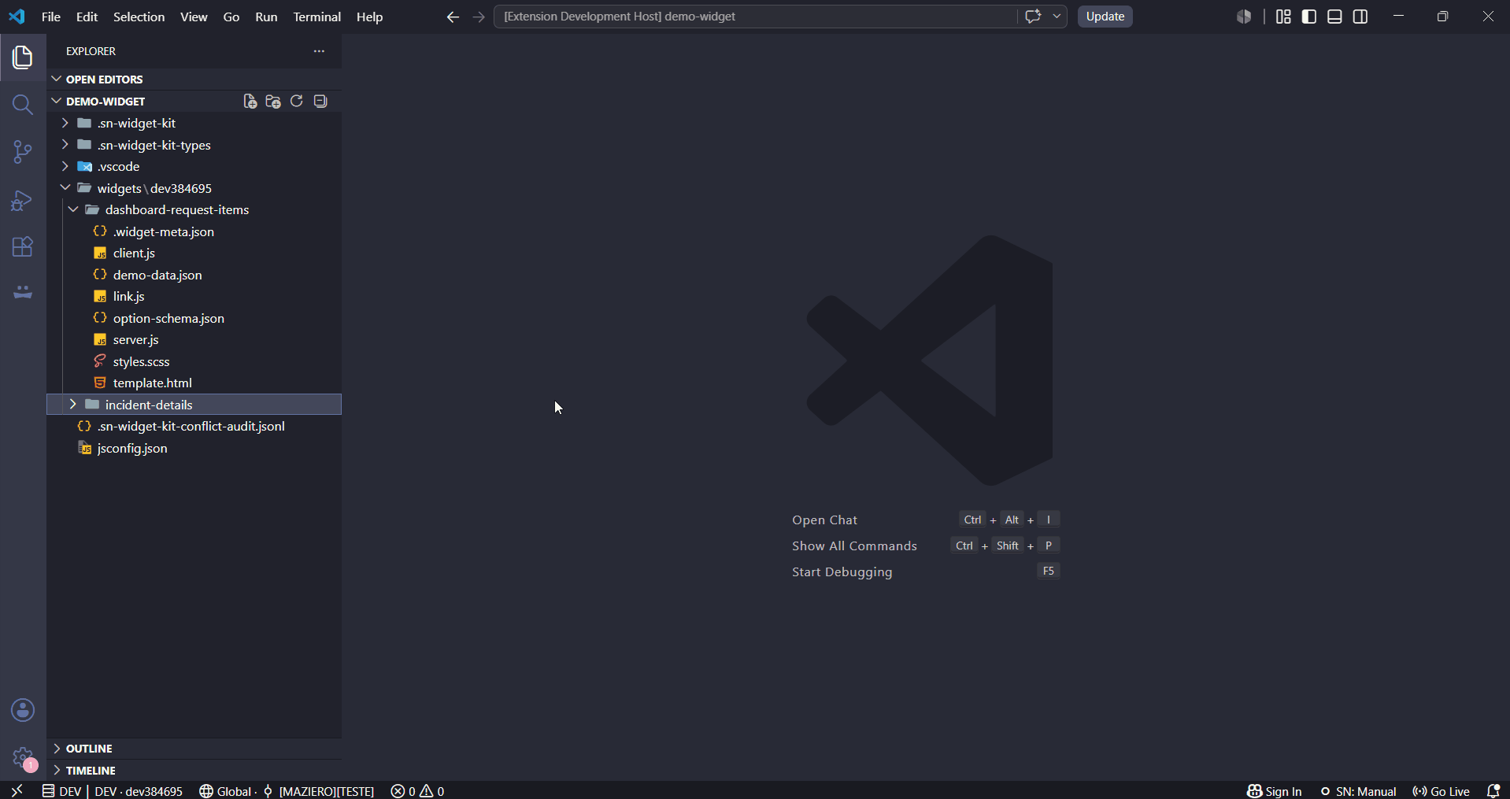Expand the .sn-widget-kit-types folder

(x=194, y=145)
